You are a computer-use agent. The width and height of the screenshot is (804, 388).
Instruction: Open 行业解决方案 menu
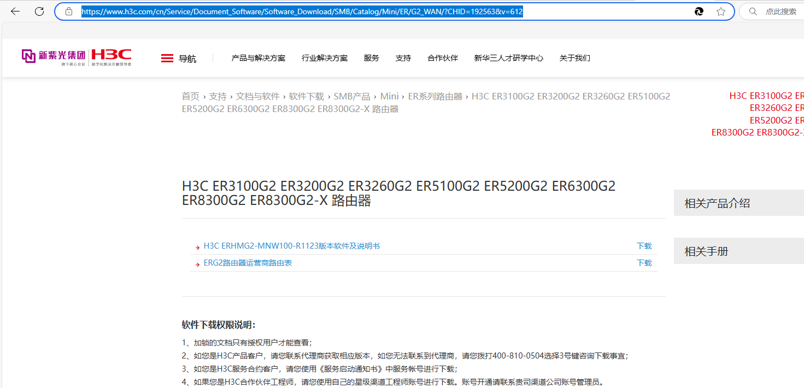click(x=325, y=58)
